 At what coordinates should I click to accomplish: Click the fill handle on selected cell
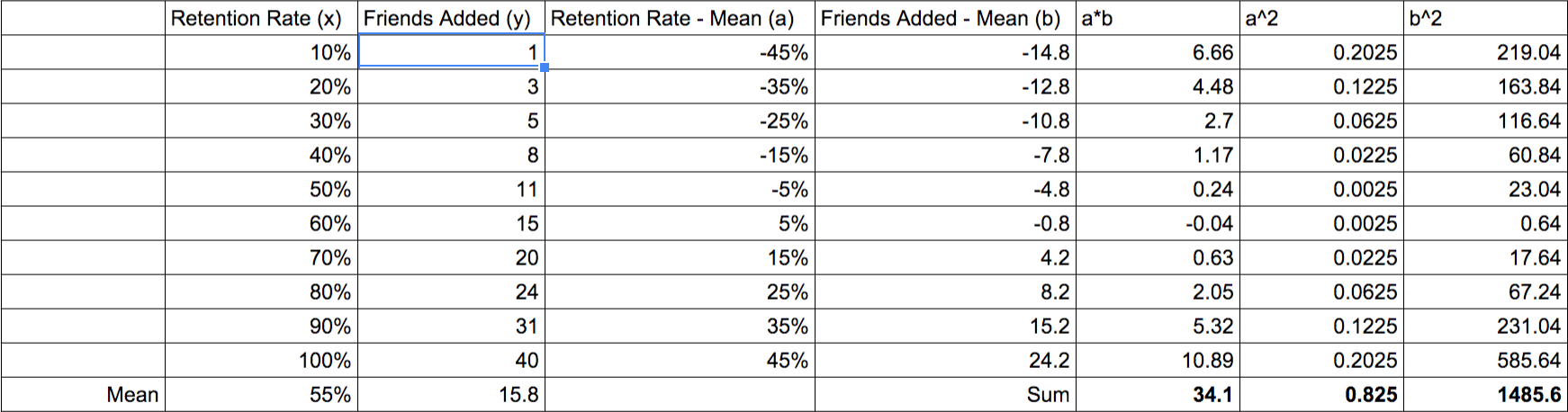click(x=545, y=67)
